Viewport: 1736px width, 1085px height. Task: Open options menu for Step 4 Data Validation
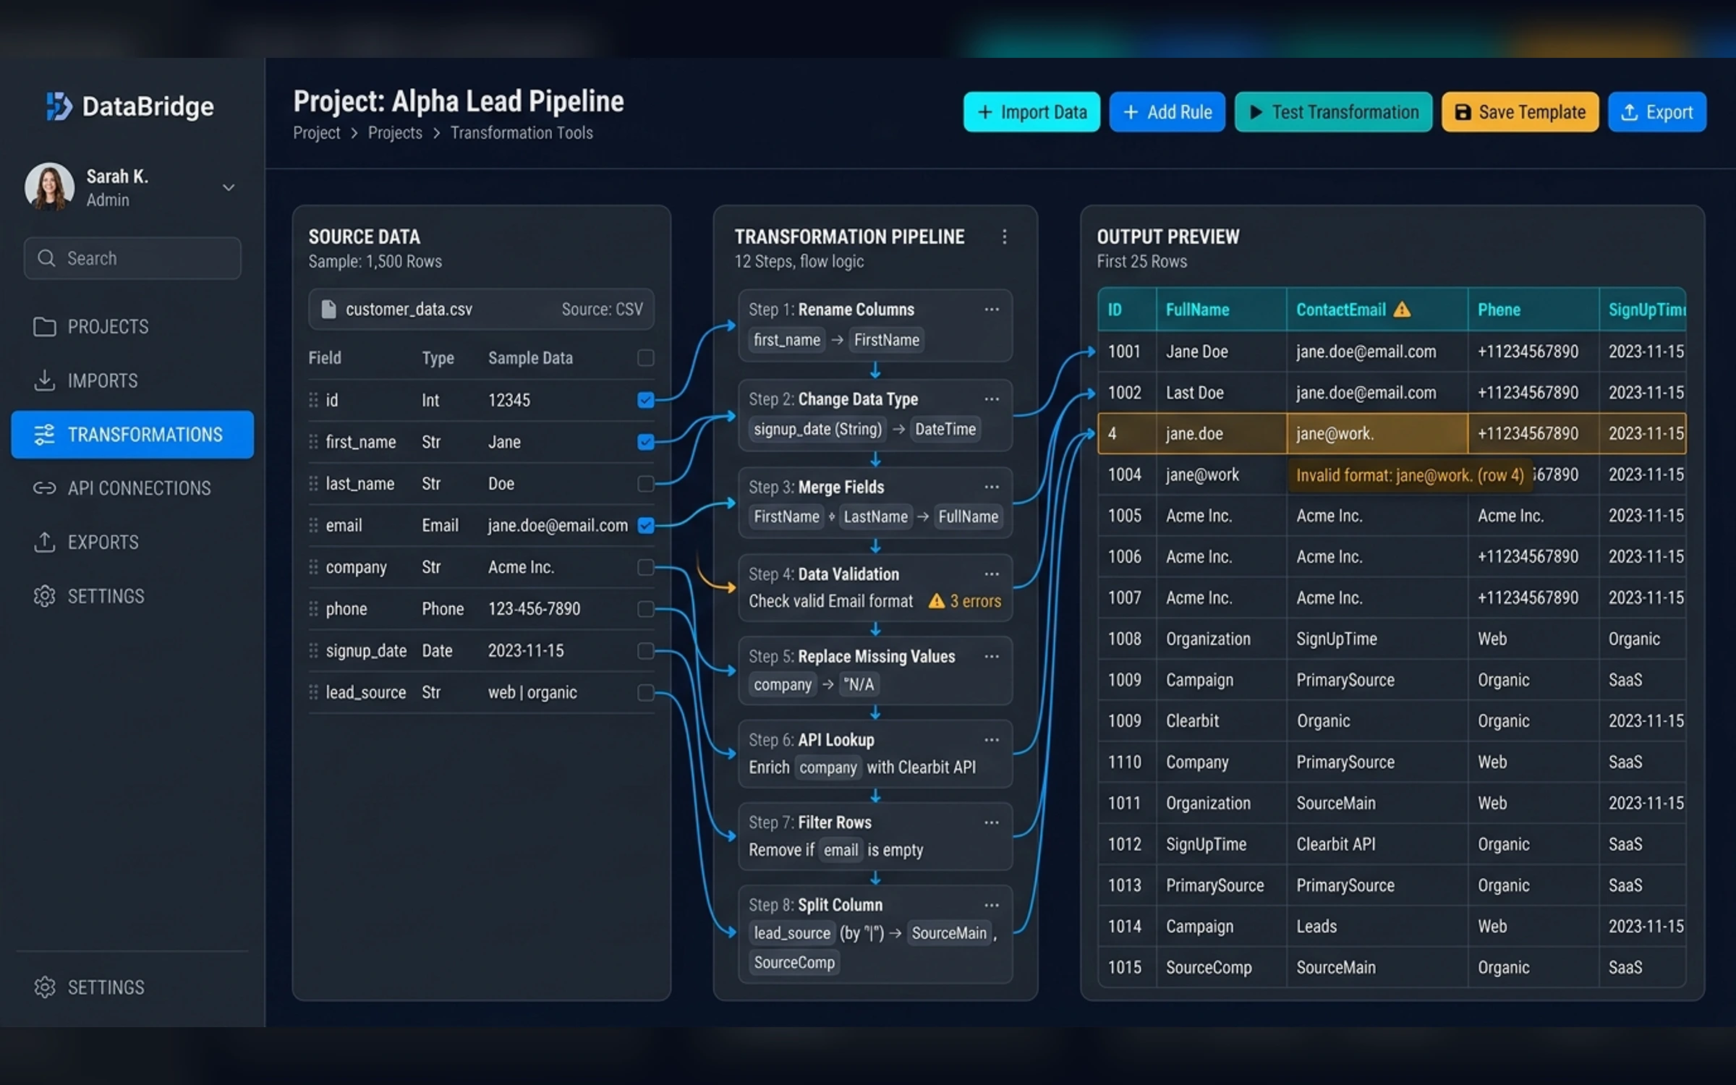point(992,574)
